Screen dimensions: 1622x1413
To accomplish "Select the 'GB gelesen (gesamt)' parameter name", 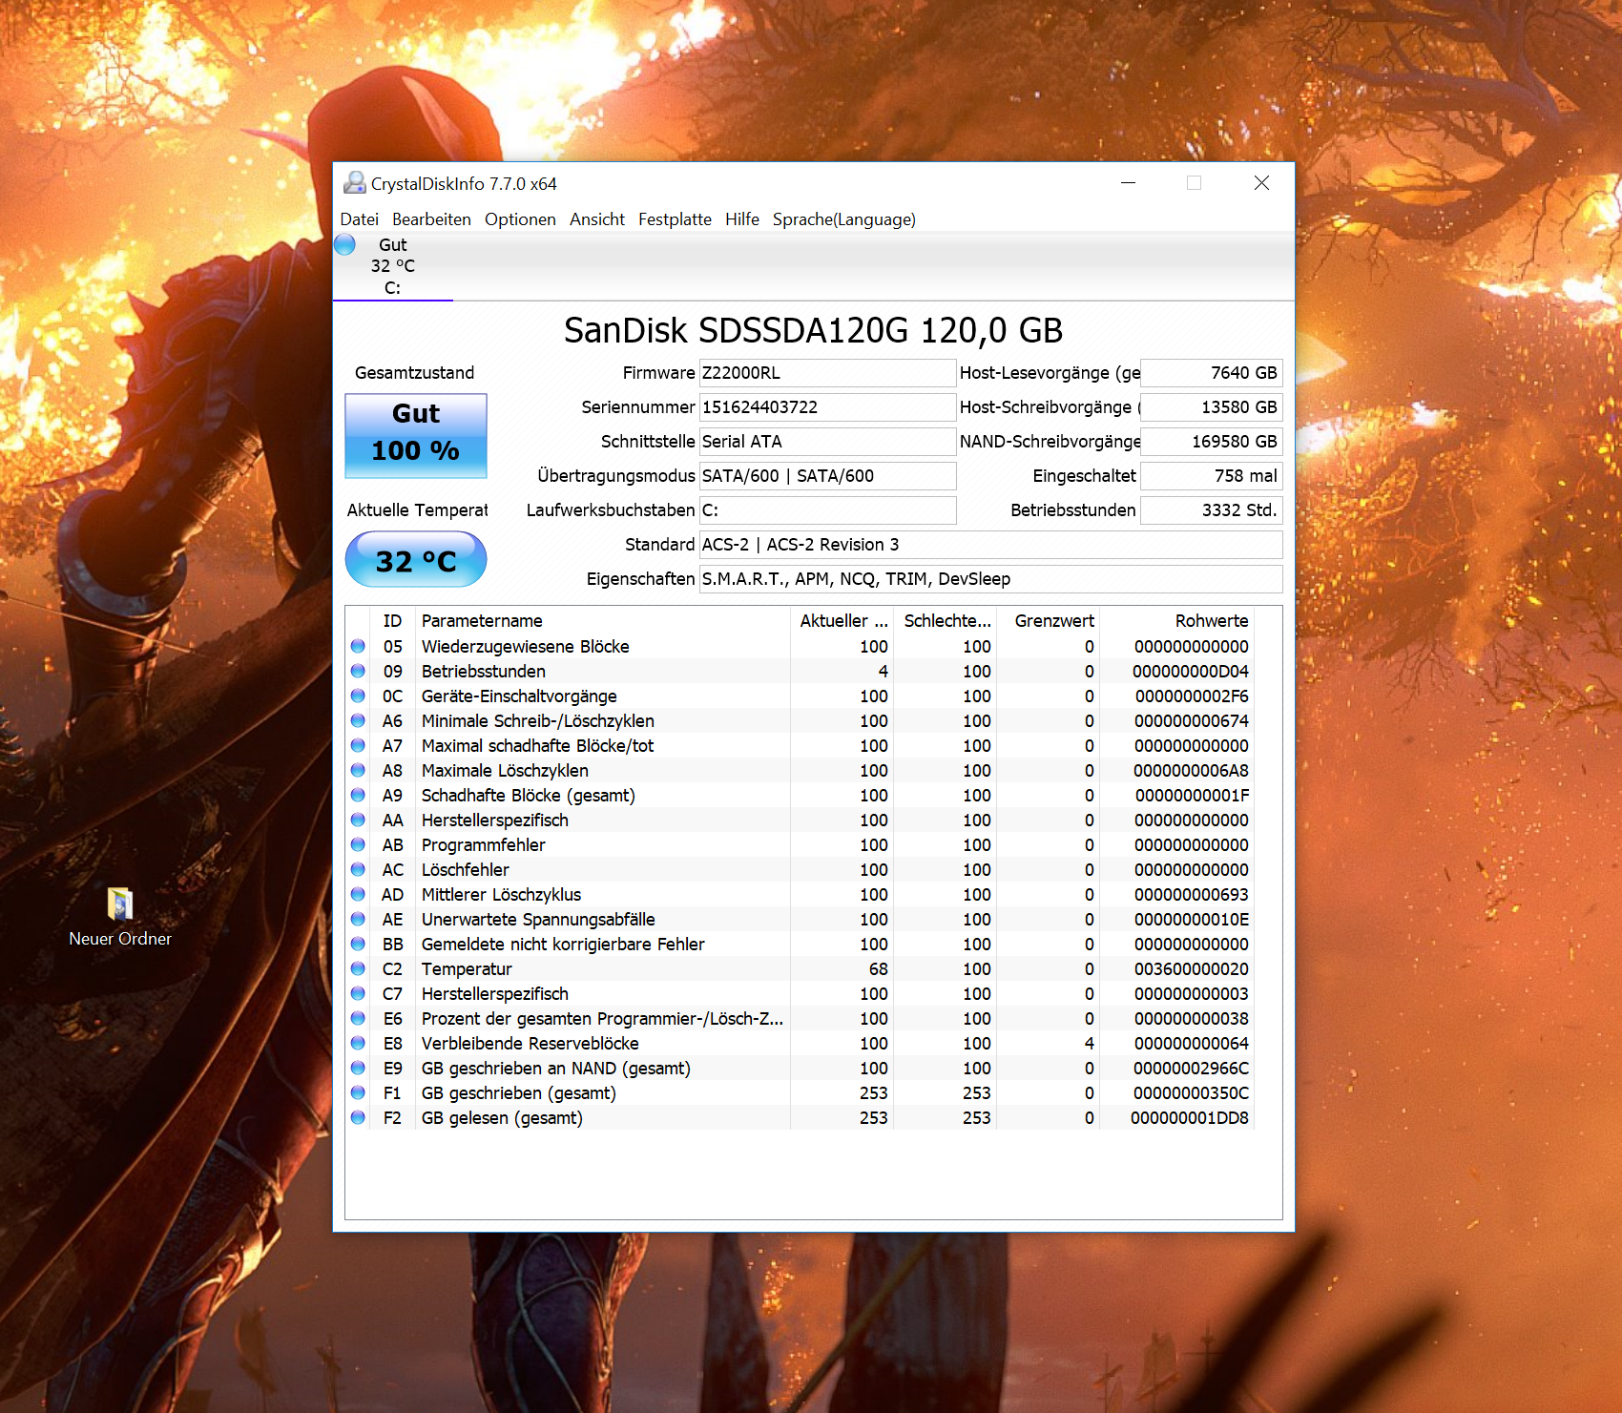I will [x=502, y=1118].
